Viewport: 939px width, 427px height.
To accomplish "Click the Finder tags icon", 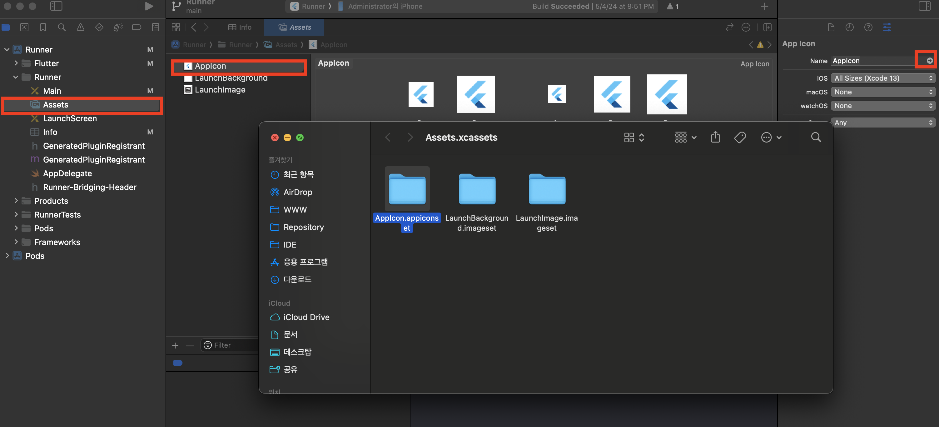I will [740, 138].
